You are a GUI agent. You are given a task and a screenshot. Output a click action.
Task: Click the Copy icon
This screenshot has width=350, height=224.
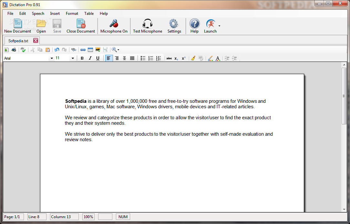point(40,50)
